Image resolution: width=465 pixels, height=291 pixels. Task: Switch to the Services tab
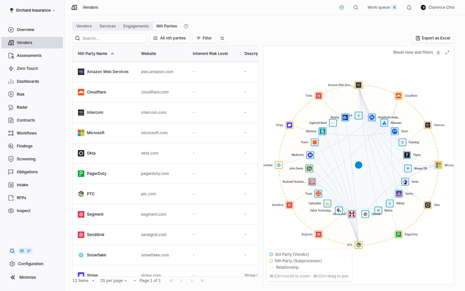point(108,26)
